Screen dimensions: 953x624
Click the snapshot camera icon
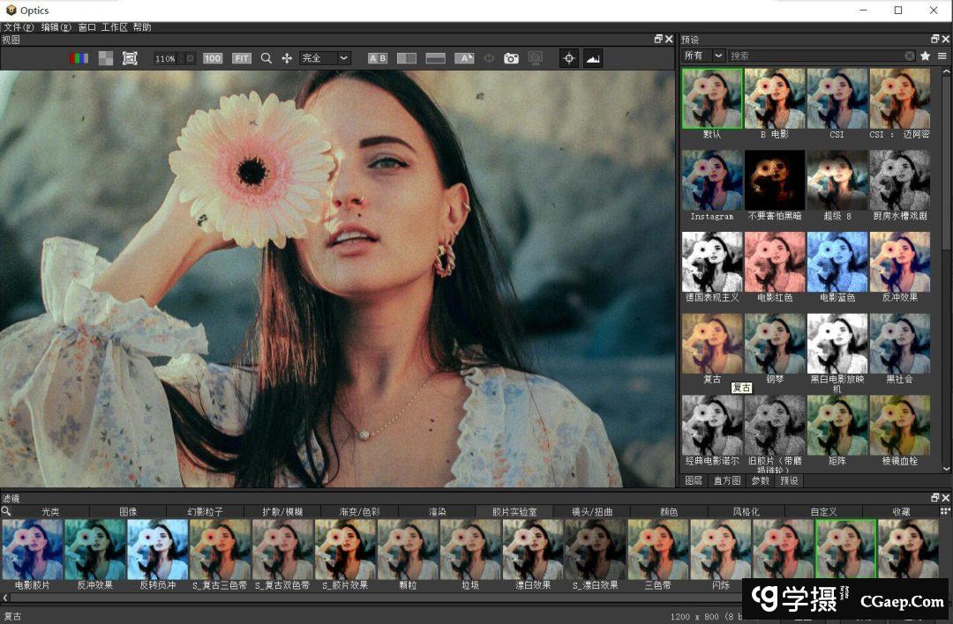click(511, 58)
